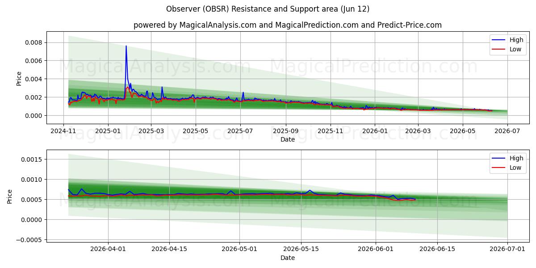Click the '2026-01' x-axis label

tap(375, 131)
